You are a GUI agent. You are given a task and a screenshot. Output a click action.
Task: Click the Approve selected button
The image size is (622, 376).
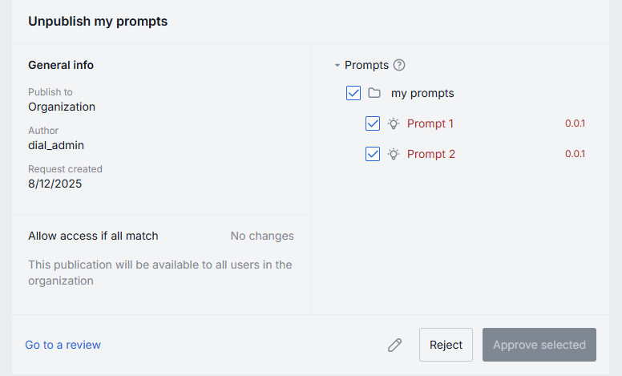pos(539,345)
